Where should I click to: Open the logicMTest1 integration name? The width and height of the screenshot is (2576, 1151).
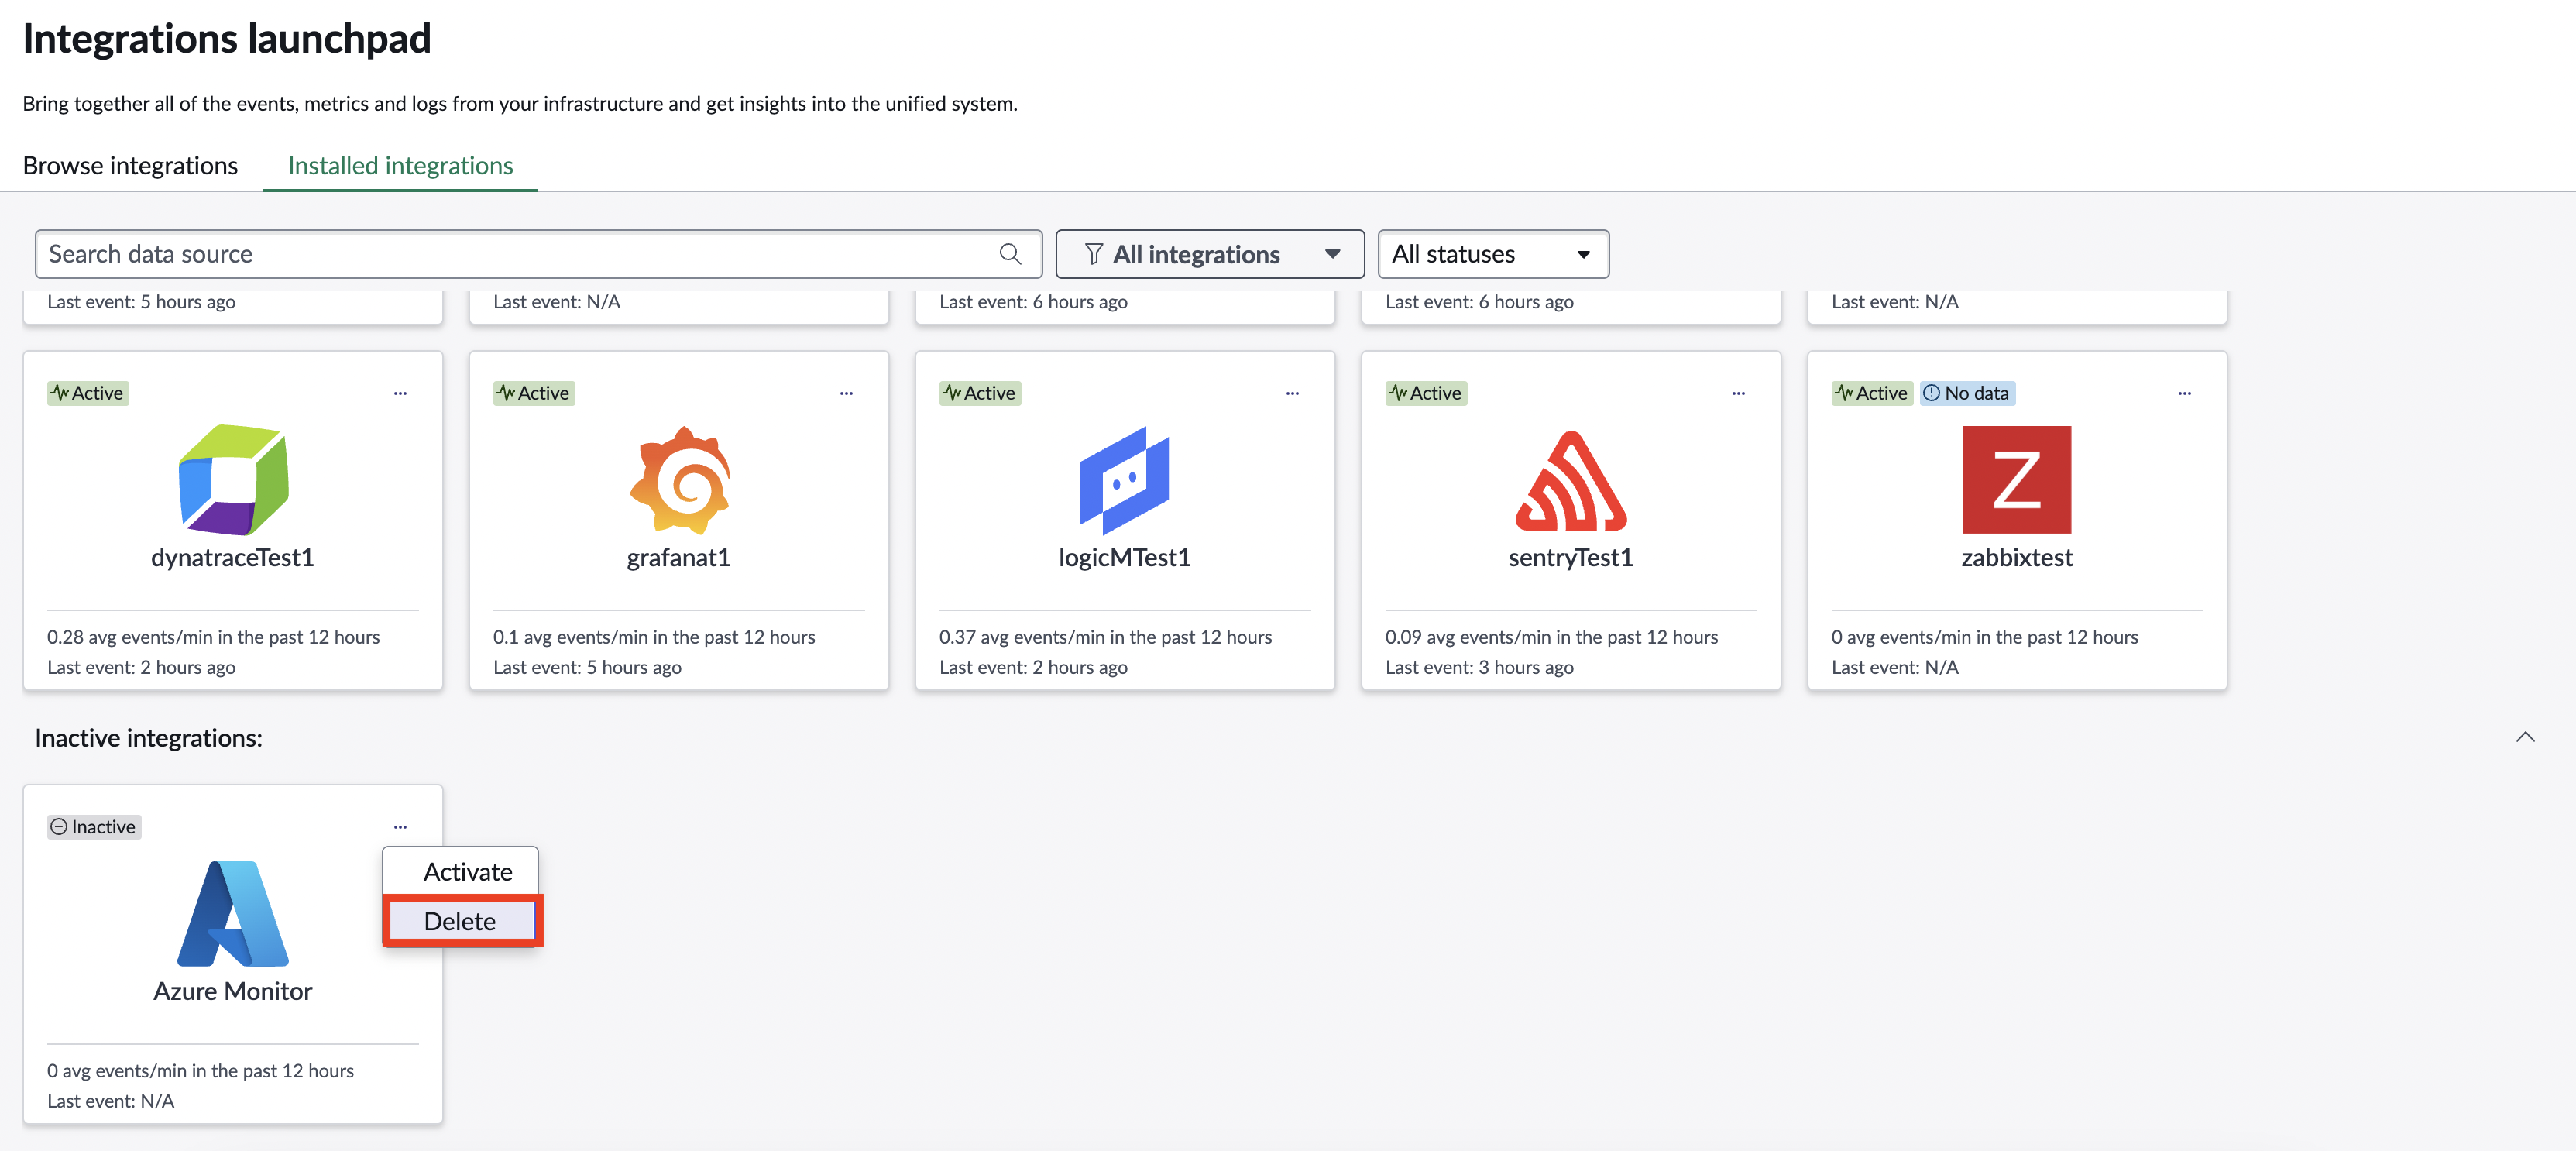1125,558
